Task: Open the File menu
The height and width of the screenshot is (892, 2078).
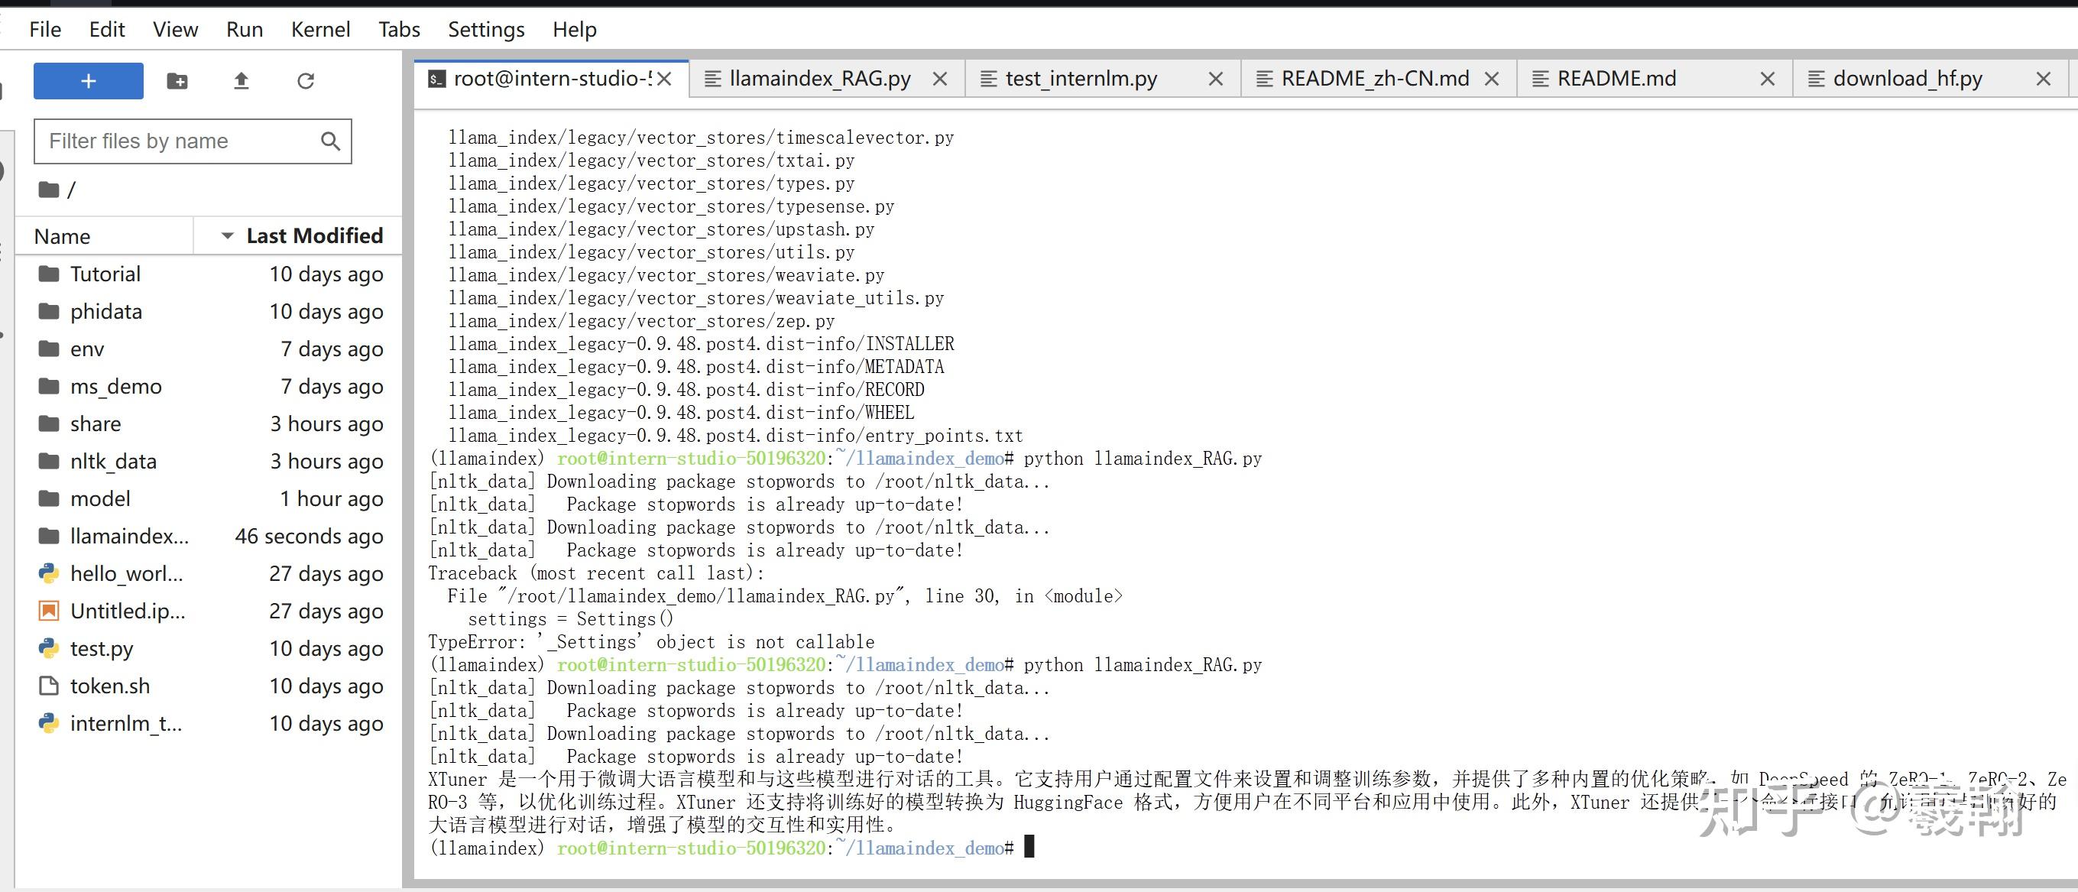Action: tap(45, 30)
